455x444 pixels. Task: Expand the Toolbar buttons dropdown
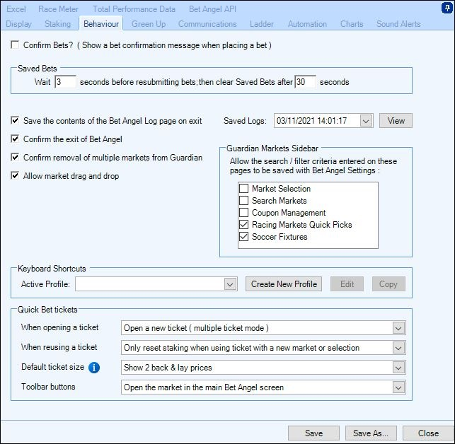[398, 387]
